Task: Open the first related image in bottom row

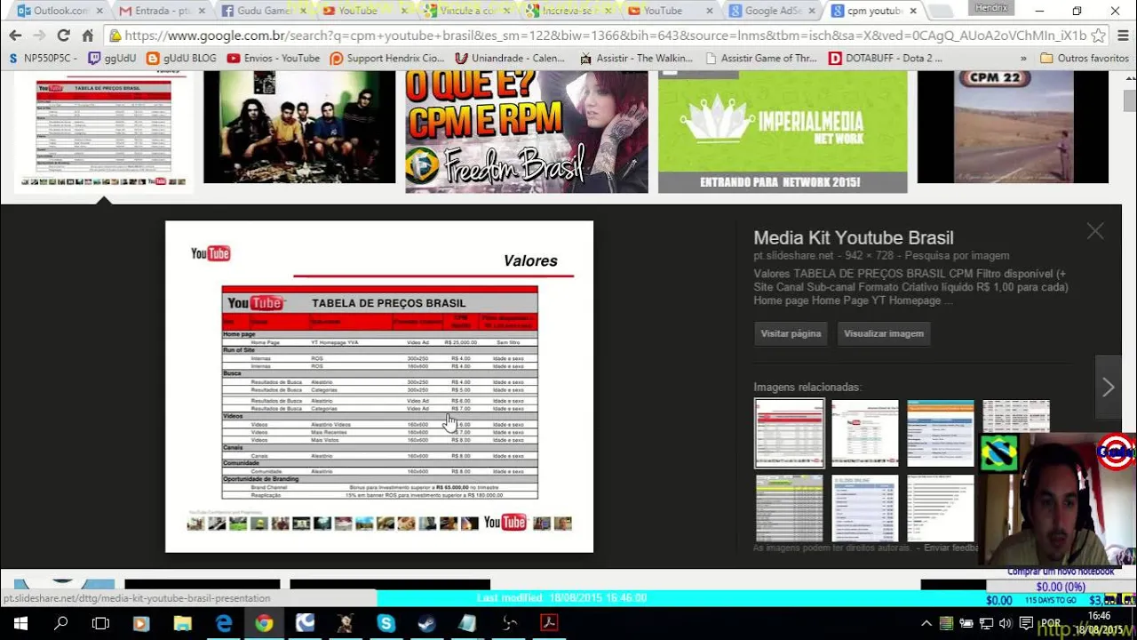Action: [x=789, y=508]
